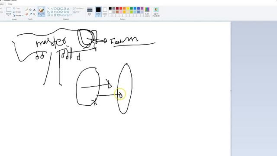Click the Resize button
Viewport: 277px width, 156px height.
click(17, 12)
